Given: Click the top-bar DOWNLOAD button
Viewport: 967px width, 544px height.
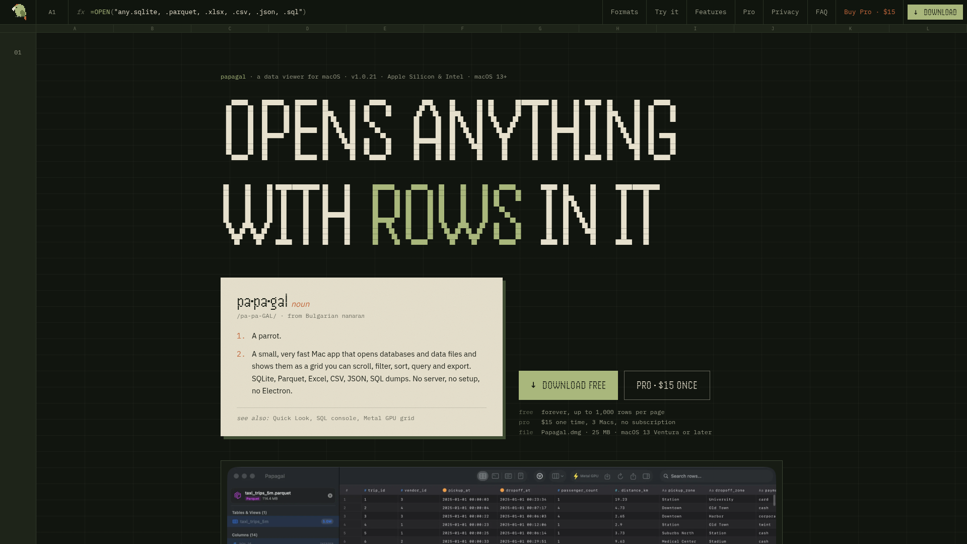Looking at the screenshot, I should [935, 12].
